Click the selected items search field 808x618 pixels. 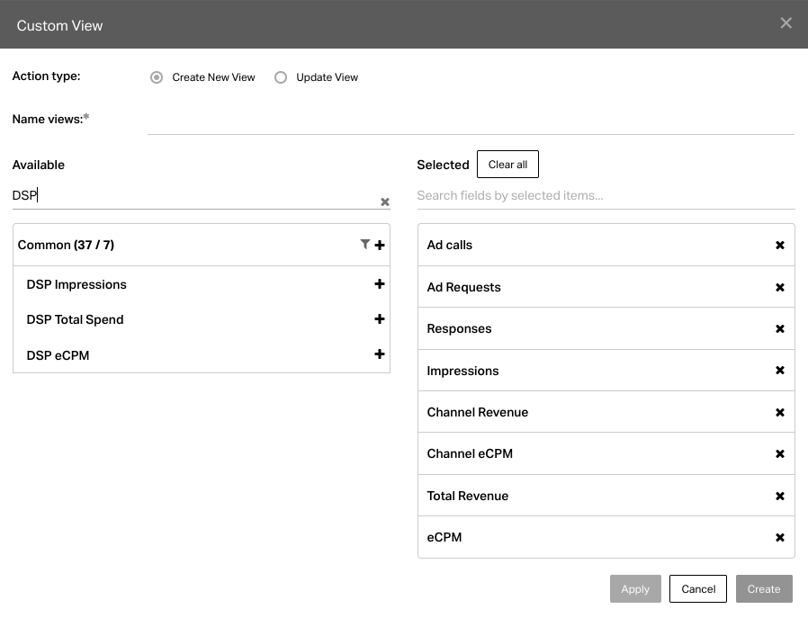point(606,195)
